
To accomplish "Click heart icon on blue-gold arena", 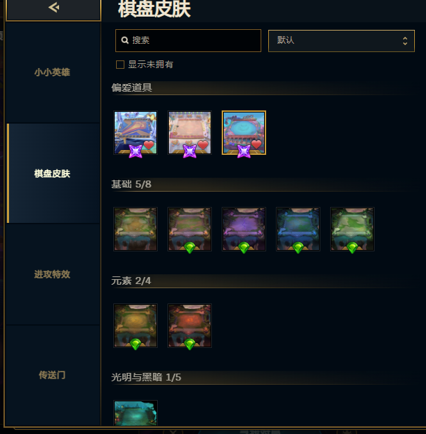I will pyautogui.click(x=149, y=144).
